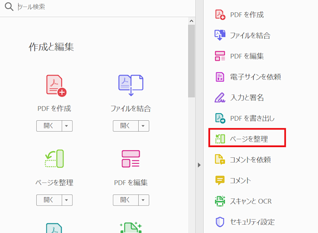Screen dimensions: 318x233
Task: Click PDF を編集 icon in right sidebar
Action: [x=220, y=56]
